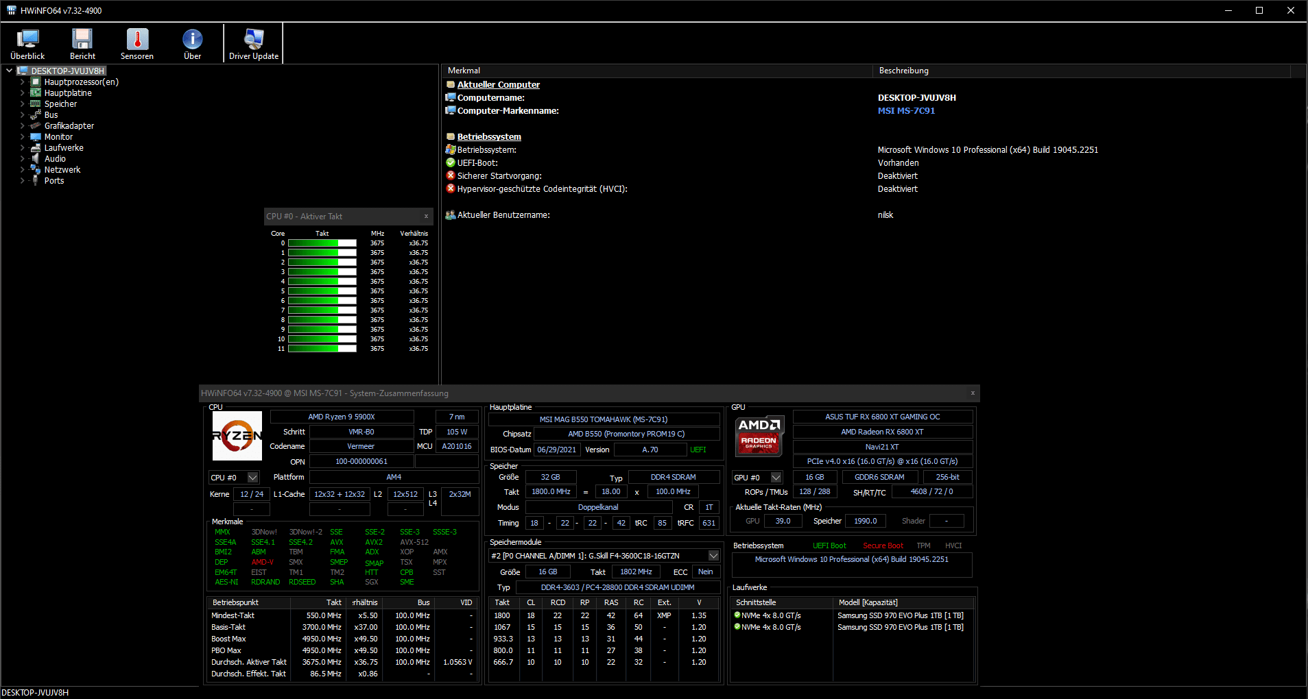
Task: Click the Betriebspunkt table column header
Action: (248, 602)
